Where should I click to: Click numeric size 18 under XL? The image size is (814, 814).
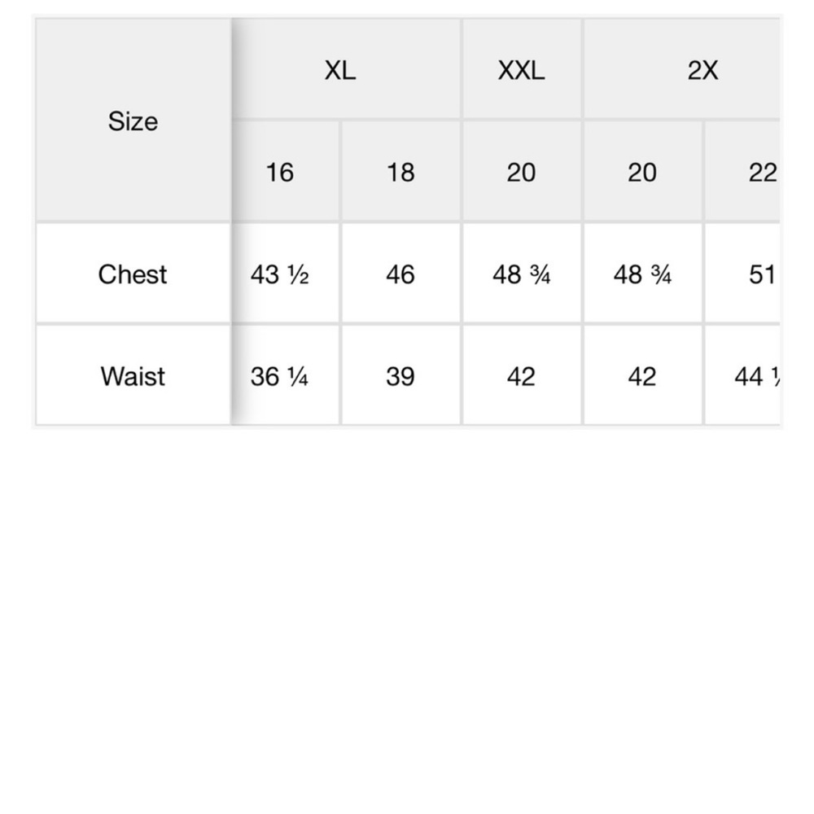(x=400, y=173)
